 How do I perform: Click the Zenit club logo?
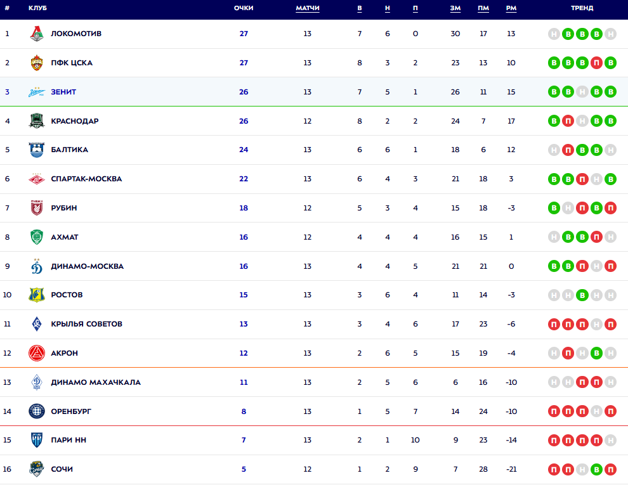tap(37, 92)
